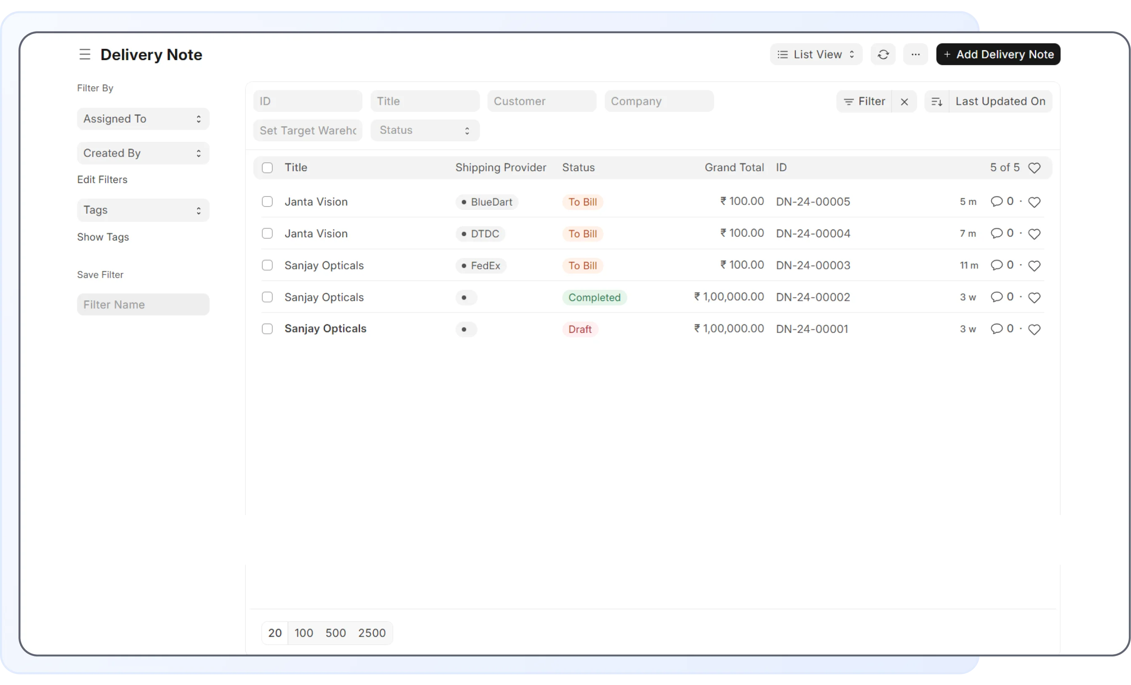1131x685 pixels.
Task: Tick the checkbox for Completed Sanjay Opticals row
Action: tap(267, 297)
